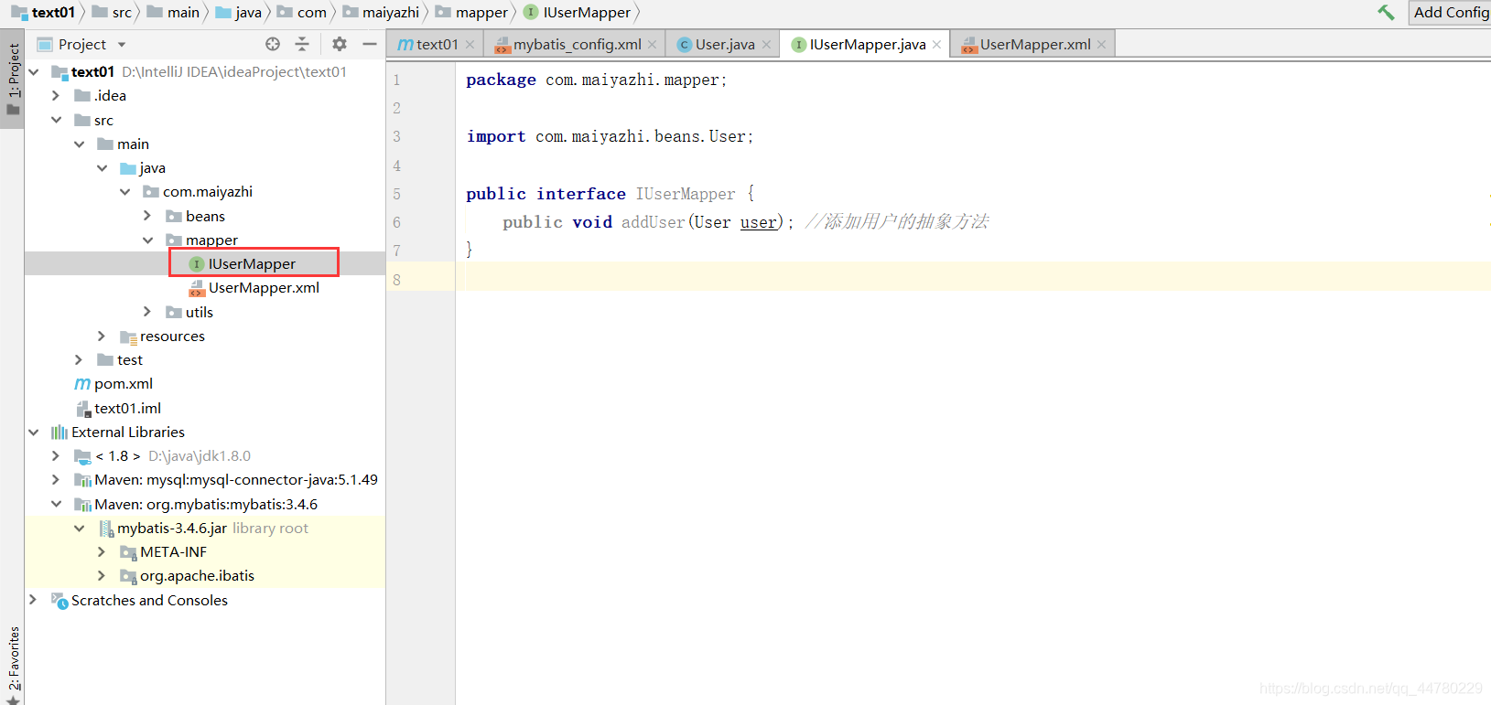Expand the beans package
Image resolution: width=1491 pixels, height=705 pixels.
[x=147, y=216]
